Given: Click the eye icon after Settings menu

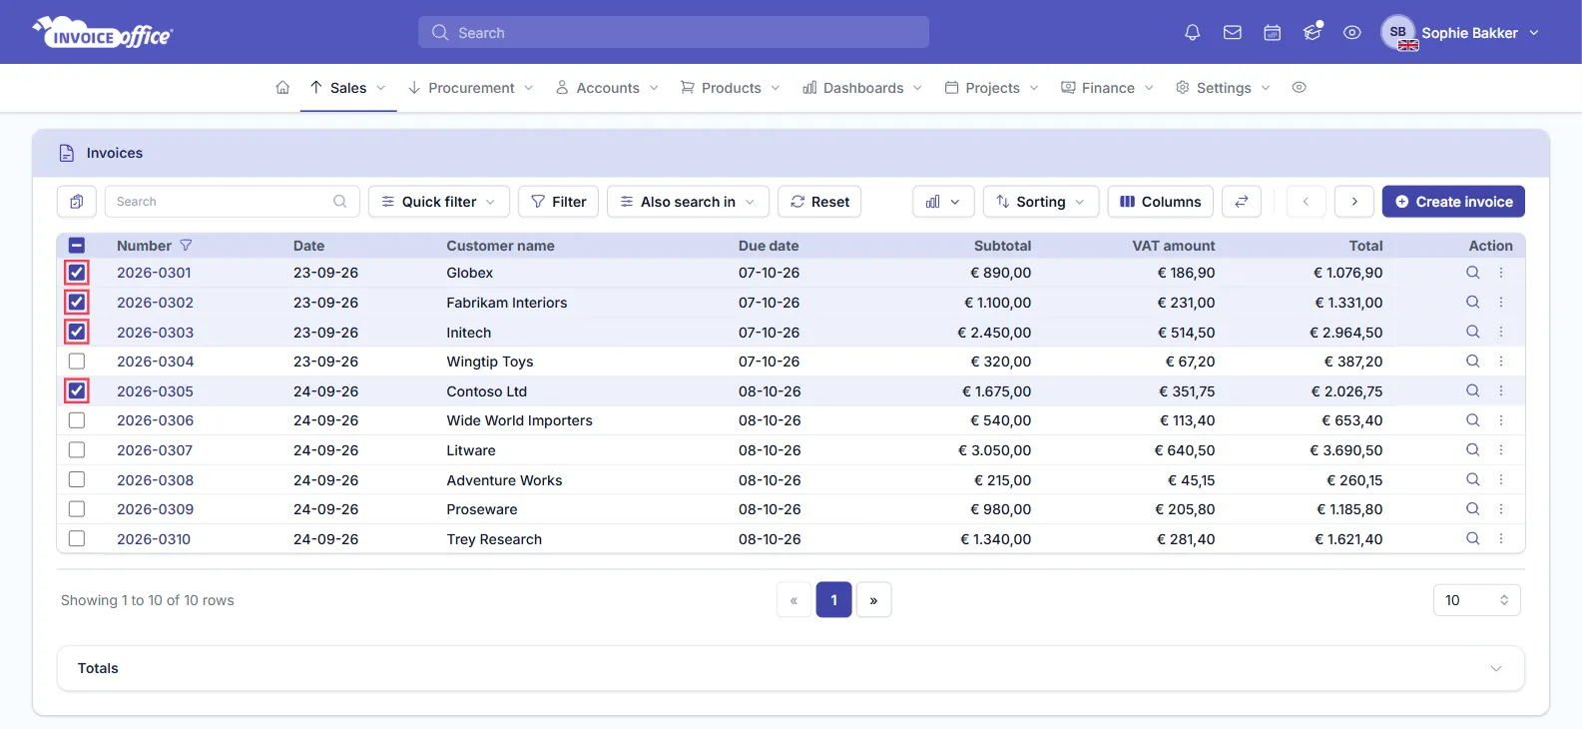Looking at the screenshot, I should (x=1299, y=88).
